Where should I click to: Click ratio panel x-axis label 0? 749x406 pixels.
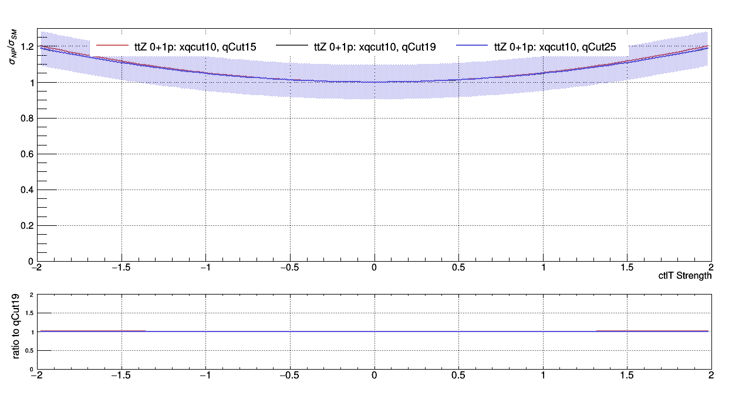point(374,375)
